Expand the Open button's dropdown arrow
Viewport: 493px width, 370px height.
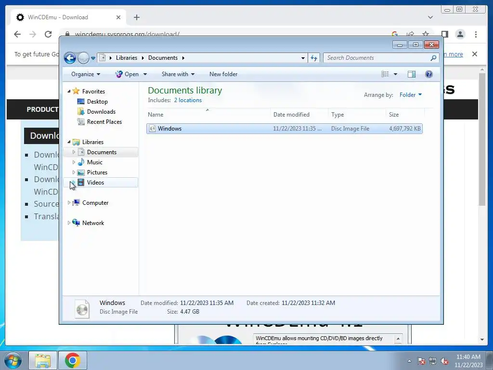pos(145,74)
